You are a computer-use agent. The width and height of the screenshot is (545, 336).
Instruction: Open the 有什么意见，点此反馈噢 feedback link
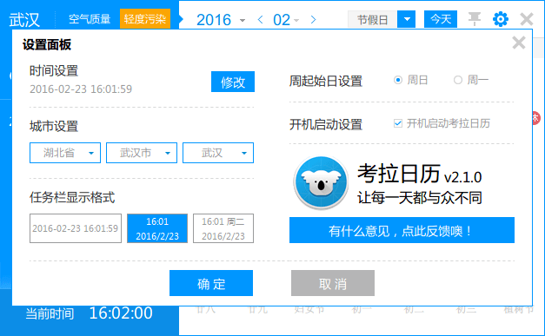pyautogui.click(x=402, y=230)
